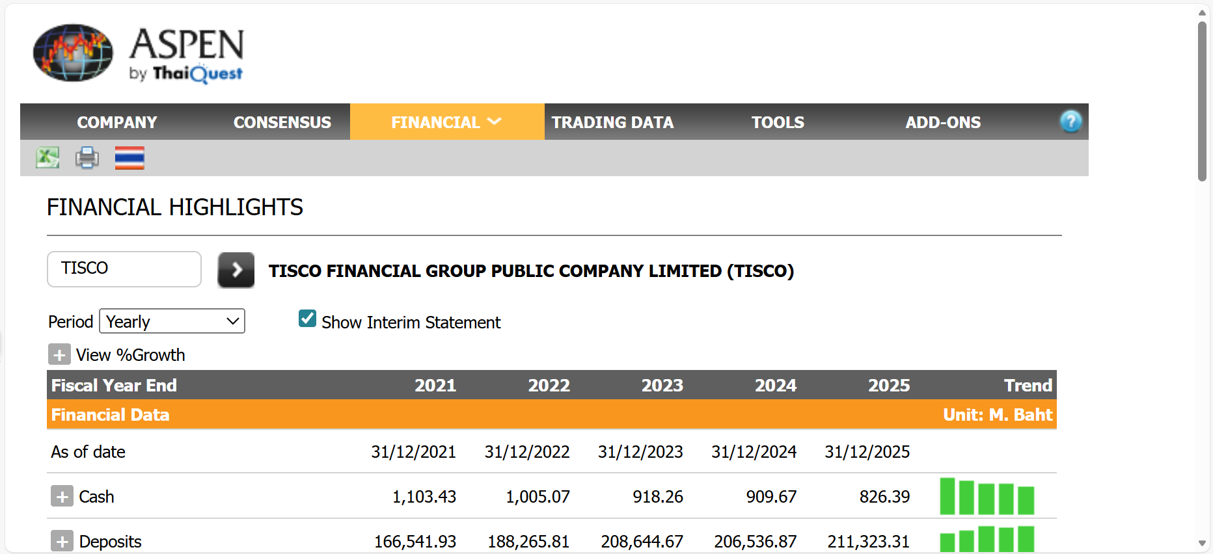
Task: Select the COMPANY menu item
Action: tap(117, 122)
